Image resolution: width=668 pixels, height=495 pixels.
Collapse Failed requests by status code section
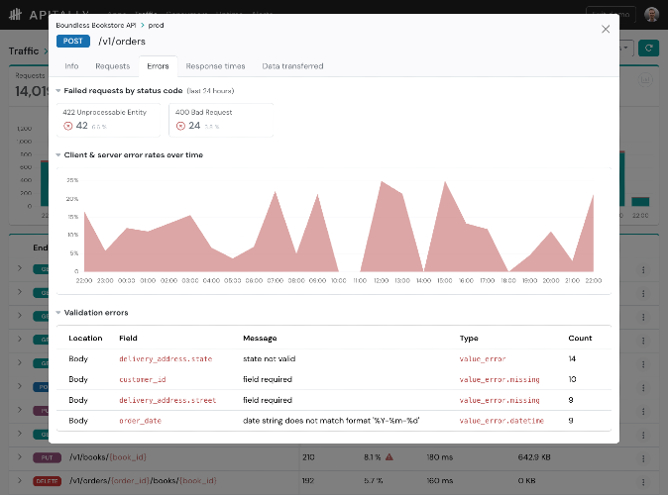click(58, 91)
